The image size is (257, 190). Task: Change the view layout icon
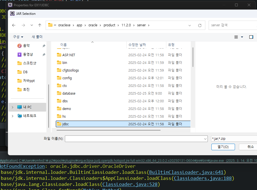pyautogui.click(x=236, y=37)
